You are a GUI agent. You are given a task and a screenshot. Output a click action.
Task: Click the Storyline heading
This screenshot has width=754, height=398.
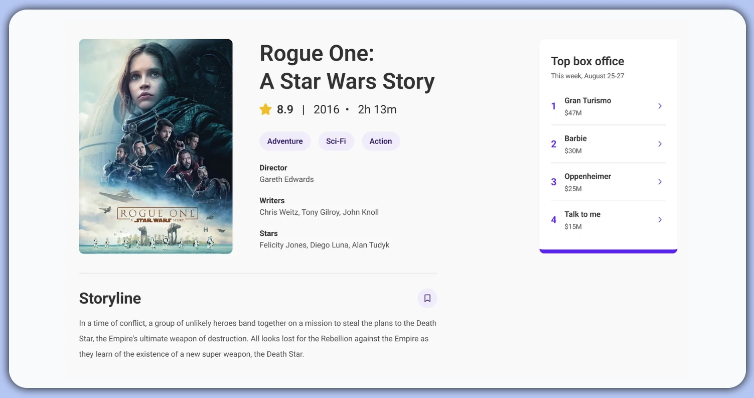110,298
